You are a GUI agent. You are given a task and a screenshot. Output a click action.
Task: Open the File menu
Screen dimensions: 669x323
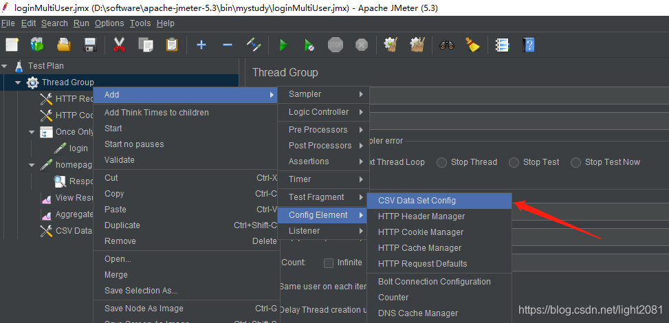8,23
